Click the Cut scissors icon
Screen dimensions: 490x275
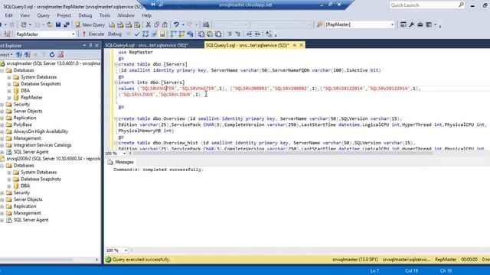tap(149, 24)
